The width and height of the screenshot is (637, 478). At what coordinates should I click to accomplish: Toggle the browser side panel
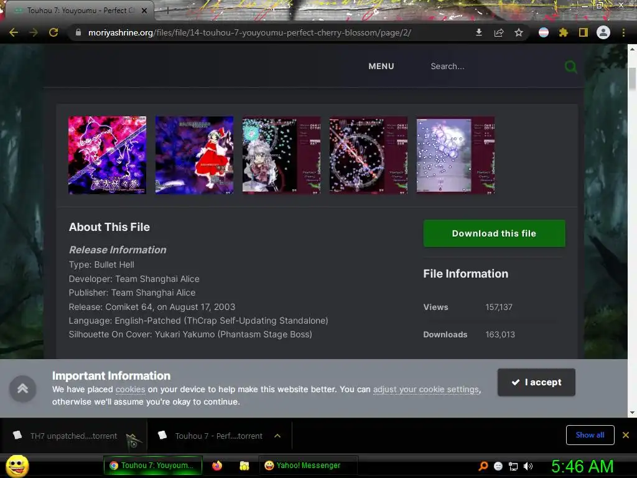pos(584,32)
